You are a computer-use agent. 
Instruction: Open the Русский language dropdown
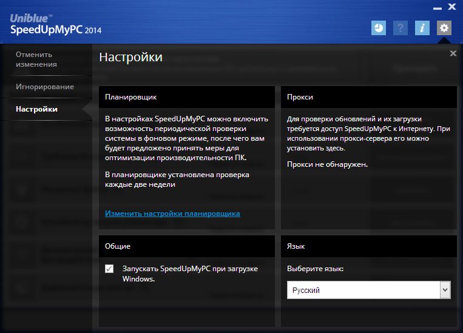point(369,290)
